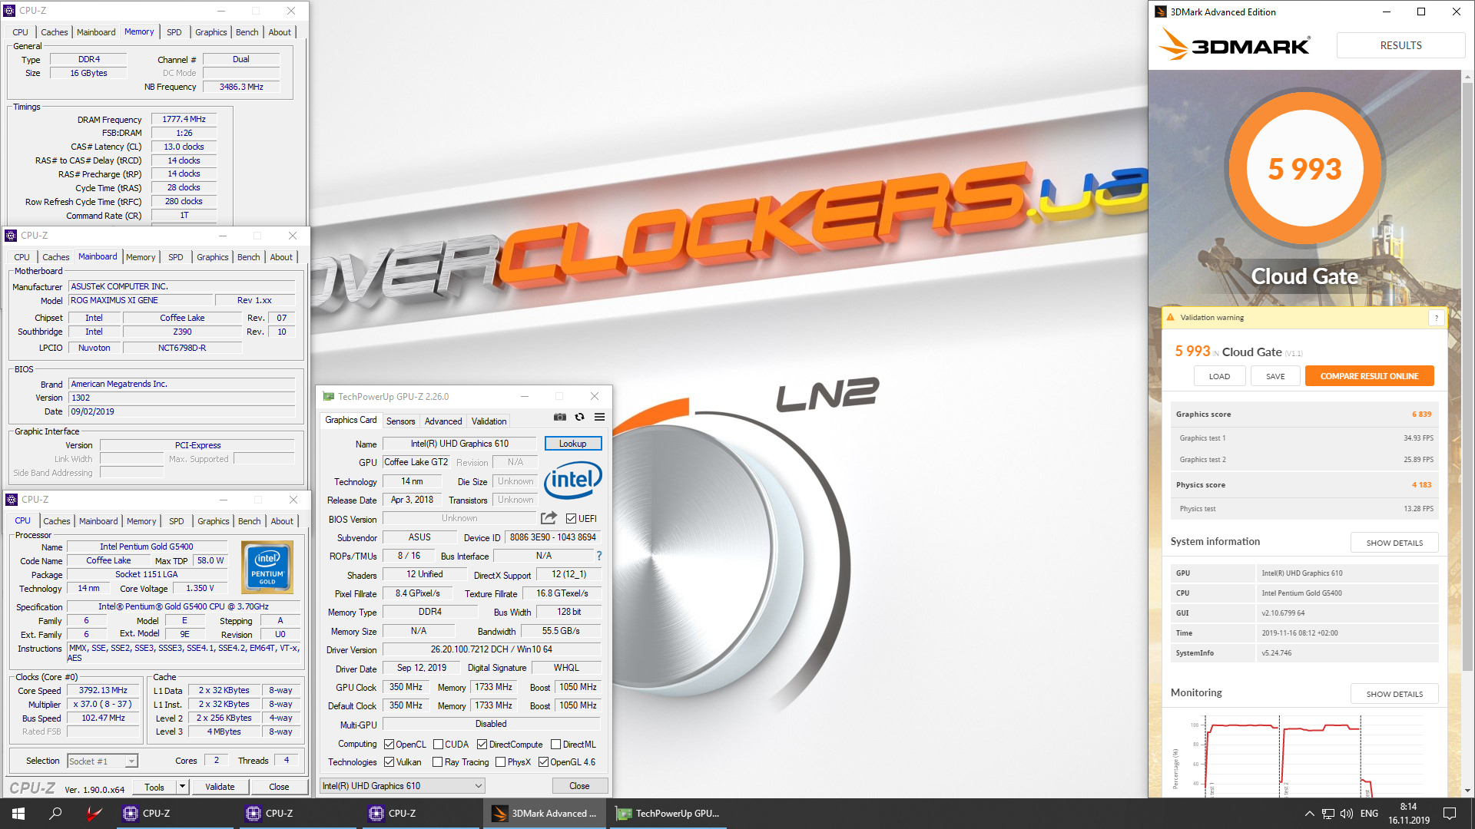Open About tab in bottom CPU-Z window
This screenshot has width=1475, height=829.
pos(282,521)
